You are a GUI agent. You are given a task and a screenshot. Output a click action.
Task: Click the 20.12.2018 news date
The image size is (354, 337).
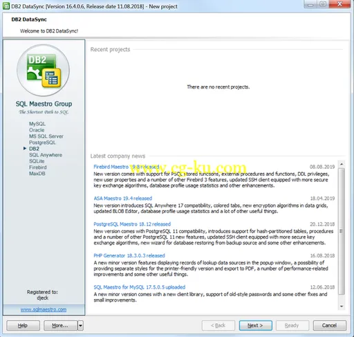pyautogui.click(x=322, y=224)
